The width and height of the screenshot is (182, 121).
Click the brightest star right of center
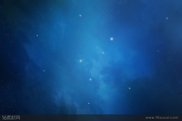[112, 39]
